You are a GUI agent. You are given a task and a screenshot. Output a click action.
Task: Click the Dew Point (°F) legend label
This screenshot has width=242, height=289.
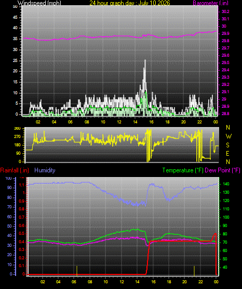tap(222, 170)
